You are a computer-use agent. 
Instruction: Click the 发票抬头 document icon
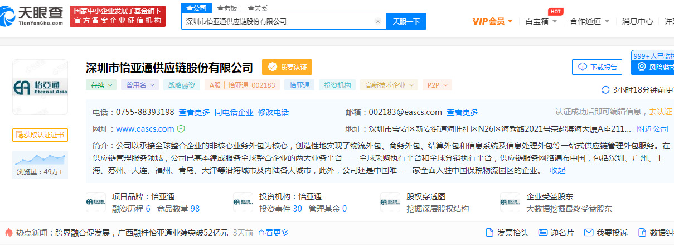(x=489, y=232)
